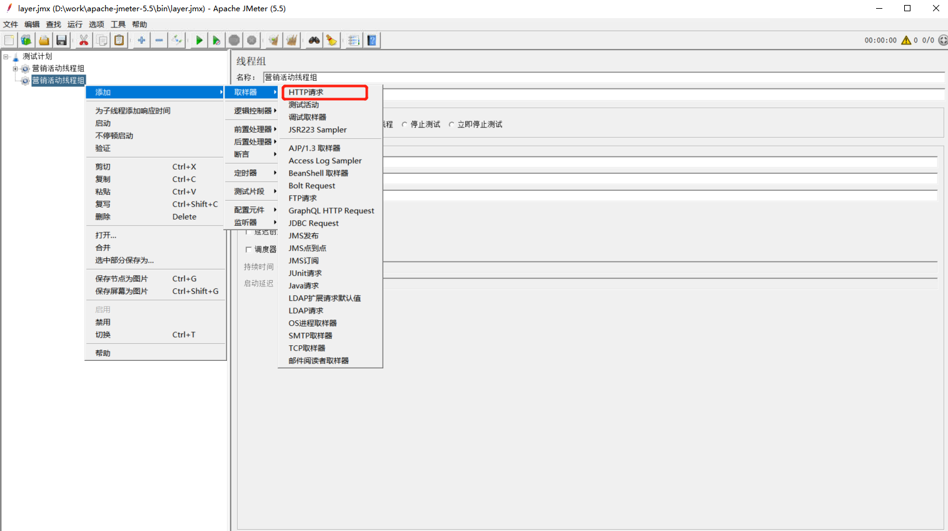Screen dimensions: 948x531
Task: Click the Cut scissors icon
Action: tap(84, 40)
